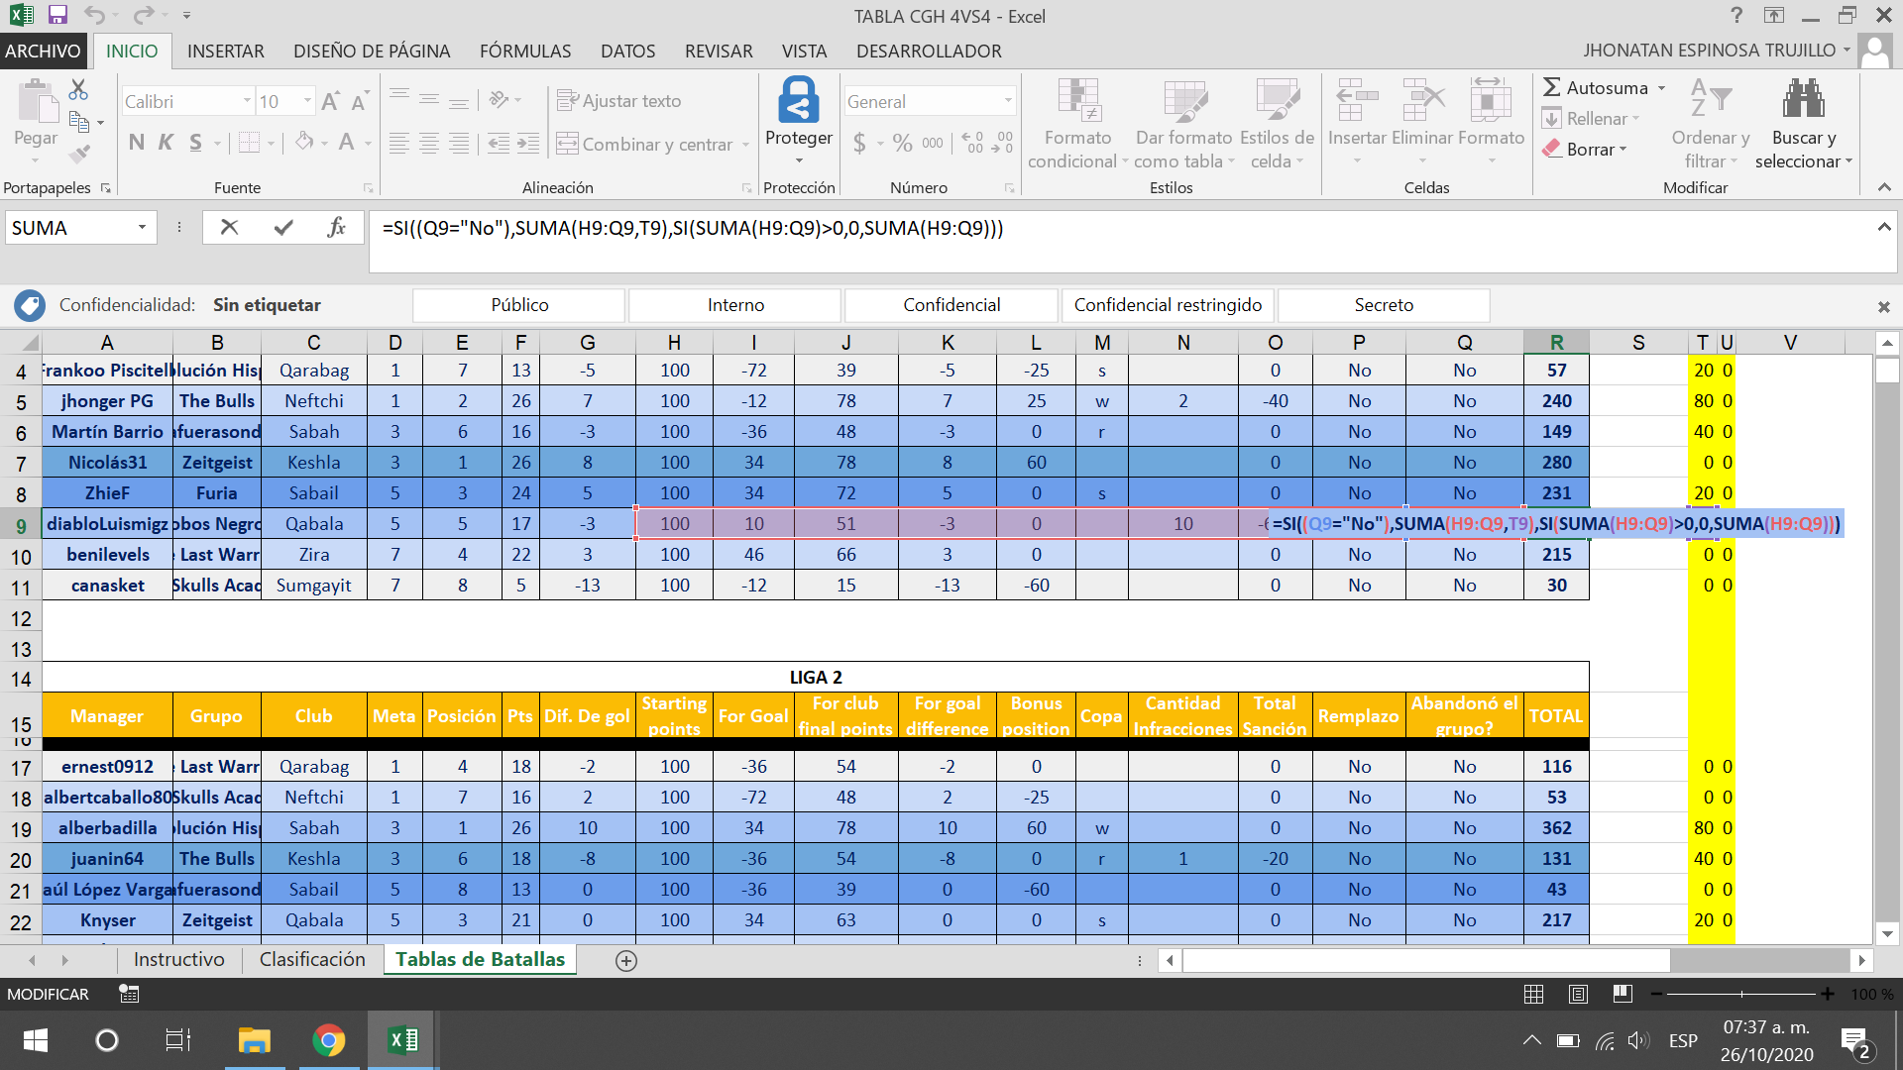Toggle thousands separator 000 style

tap(933, 143)
